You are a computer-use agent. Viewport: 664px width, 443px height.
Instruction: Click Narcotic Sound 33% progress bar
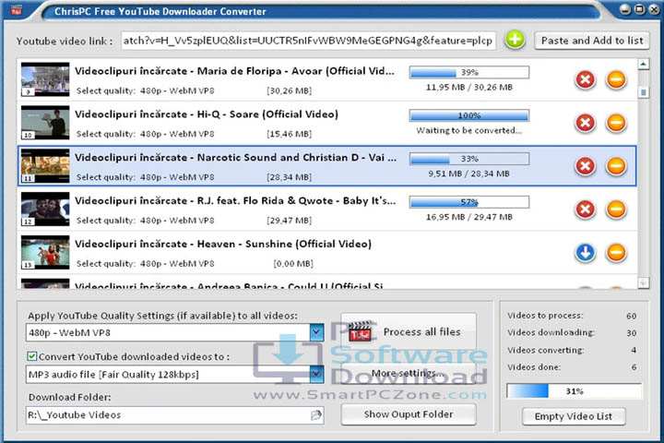469,159
